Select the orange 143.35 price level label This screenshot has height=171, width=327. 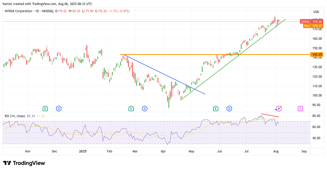click(x=317, y=54)
